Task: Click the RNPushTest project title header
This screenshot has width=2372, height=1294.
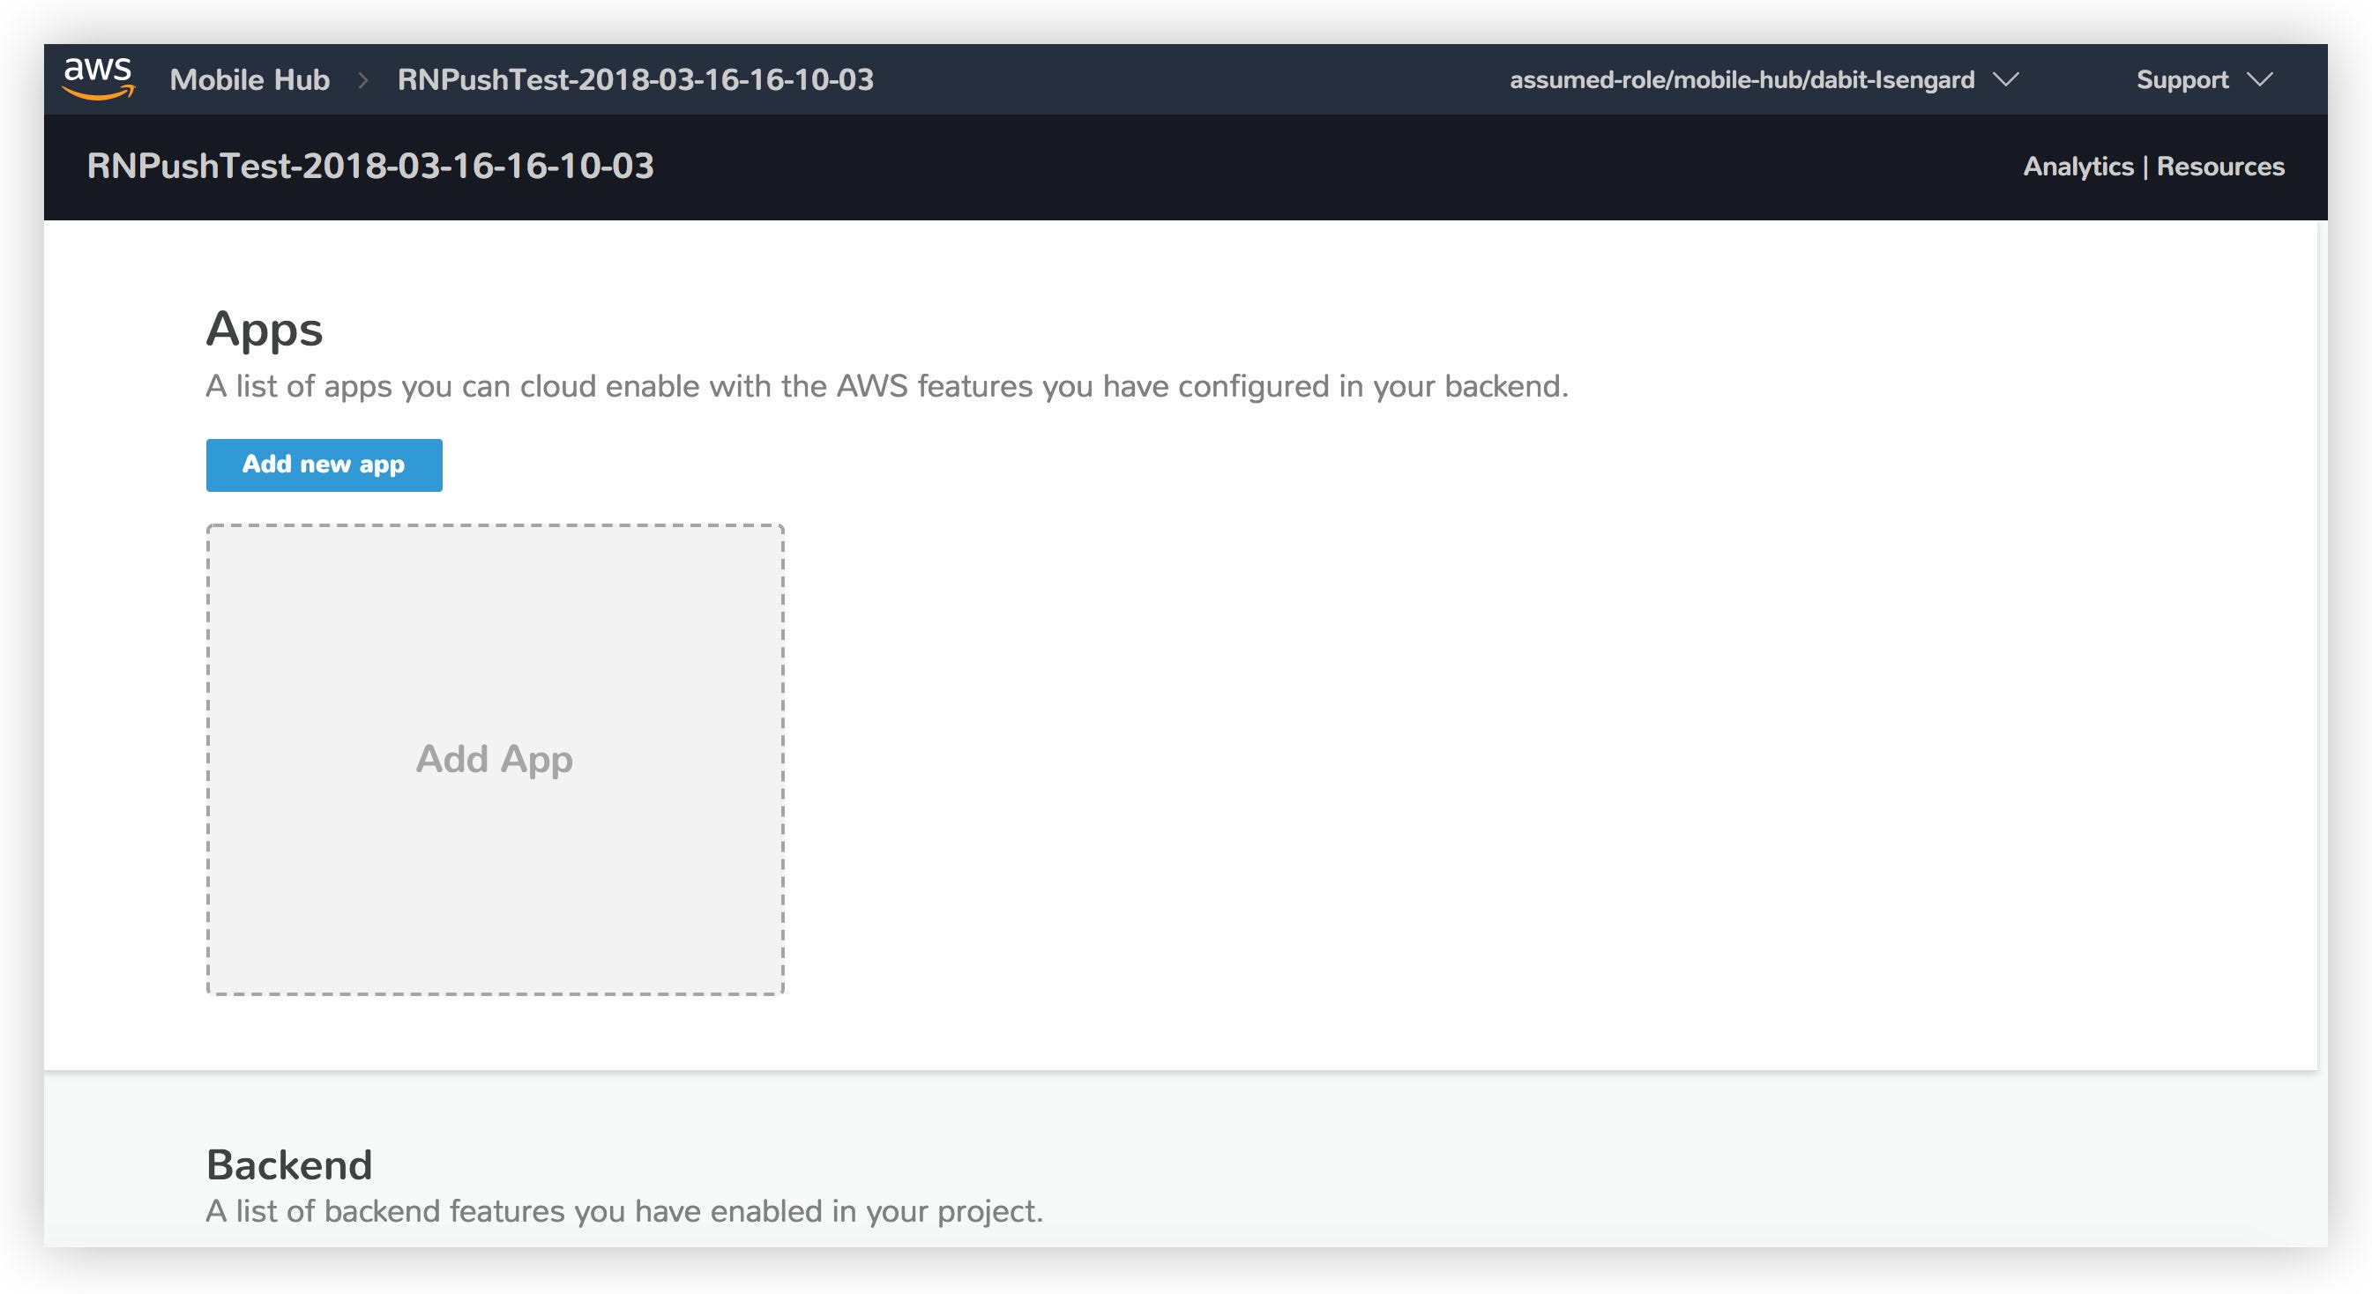Action: coord(370,167)
